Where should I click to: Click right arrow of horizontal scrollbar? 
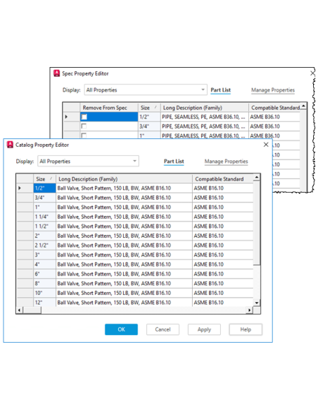[249, 310]
